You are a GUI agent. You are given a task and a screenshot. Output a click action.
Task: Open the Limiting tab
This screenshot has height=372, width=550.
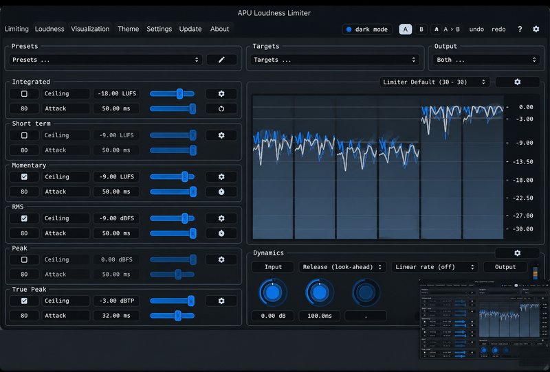[x=16, y=29]
